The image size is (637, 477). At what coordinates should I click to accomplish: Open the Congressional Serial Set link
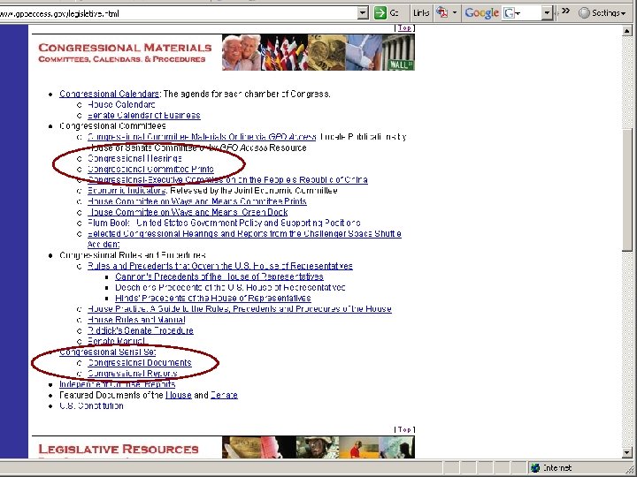108,352
